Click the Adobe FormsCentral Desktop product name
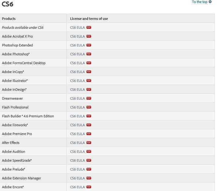 [24, 63]
